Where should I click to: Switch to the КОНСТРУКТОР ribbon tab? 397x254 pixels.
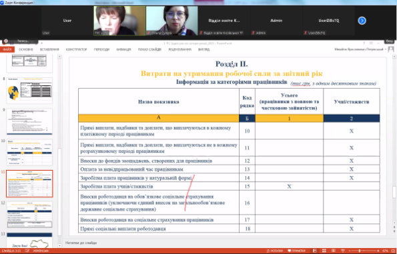point(77,49)
